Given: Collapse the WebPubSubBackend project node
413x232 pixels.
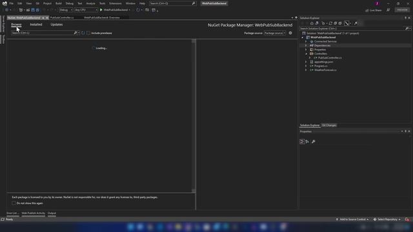Looking at the screenshot, I should (x=303, y=37).
